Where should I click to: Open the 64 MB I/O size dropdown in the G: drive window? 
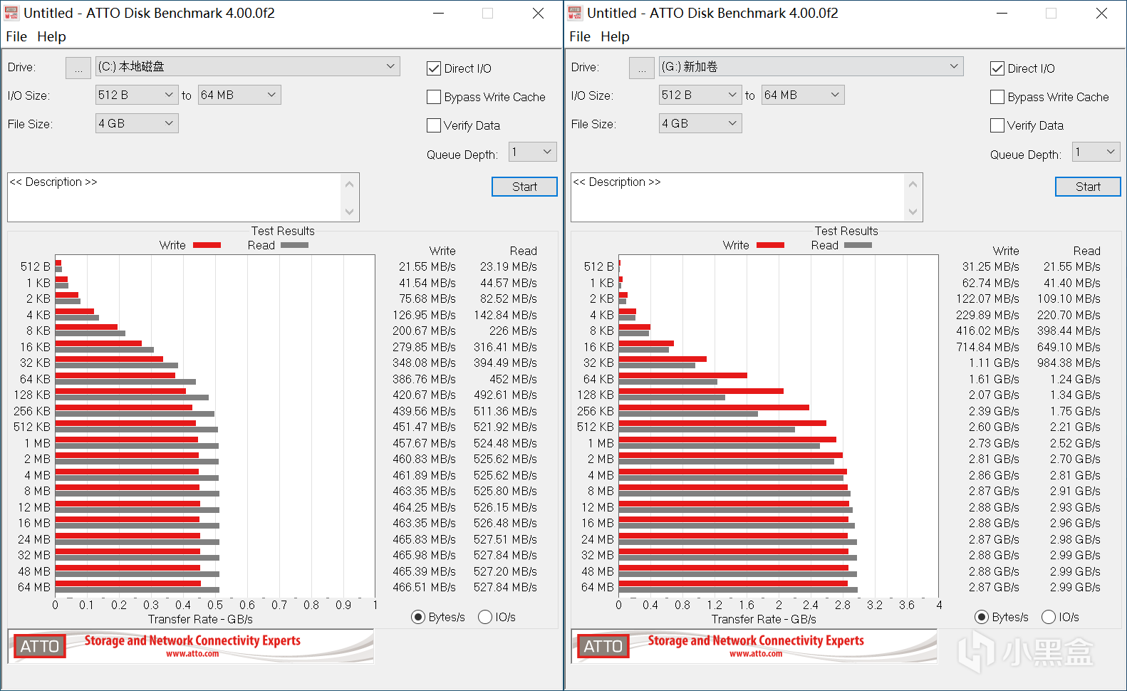click(803, 95)
